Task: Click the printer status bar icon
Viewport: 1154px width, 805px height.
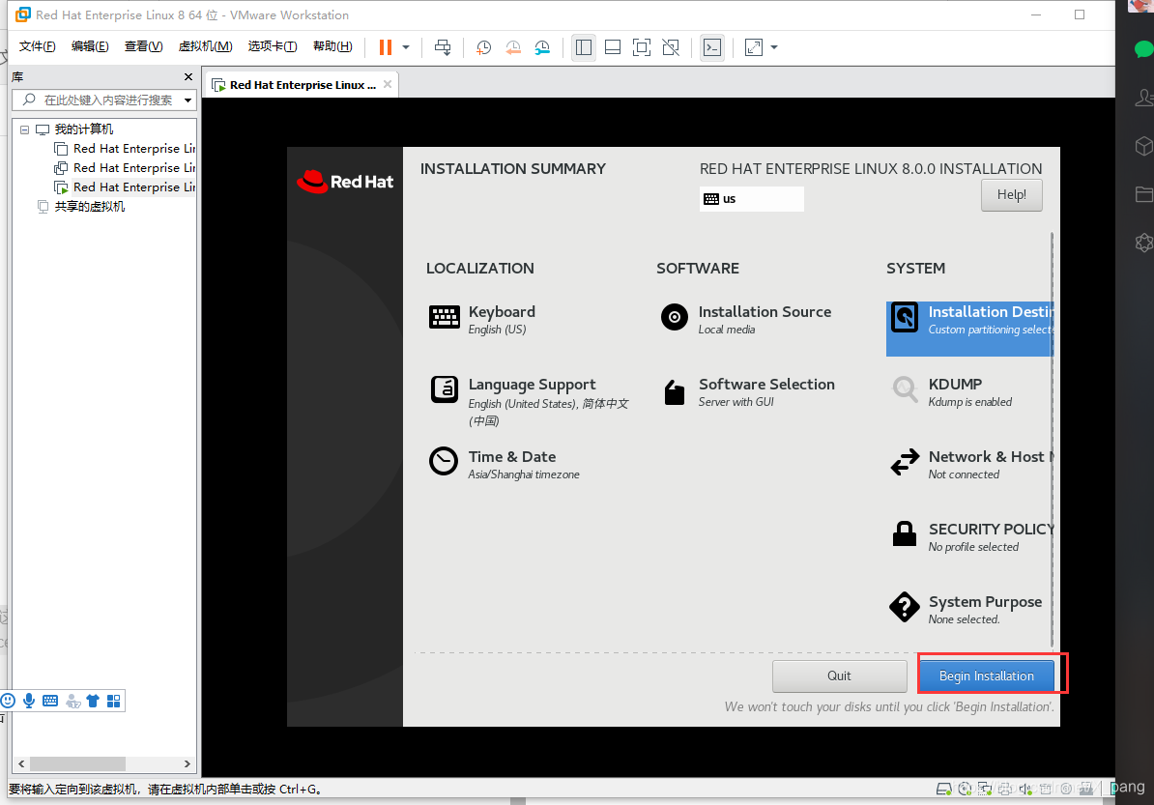Action: [x=1005, y=789]
